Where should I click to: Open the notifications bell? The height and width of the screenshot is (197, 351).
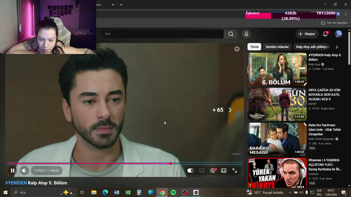point(325,34)
